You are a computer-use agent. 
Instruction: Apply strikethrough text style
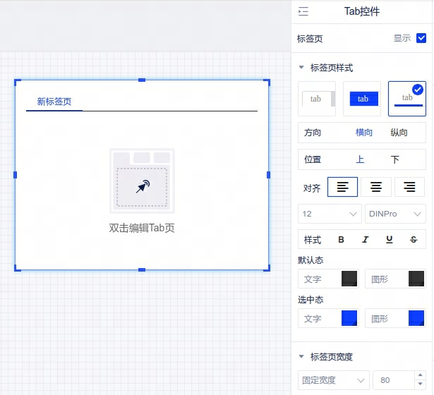413,240
